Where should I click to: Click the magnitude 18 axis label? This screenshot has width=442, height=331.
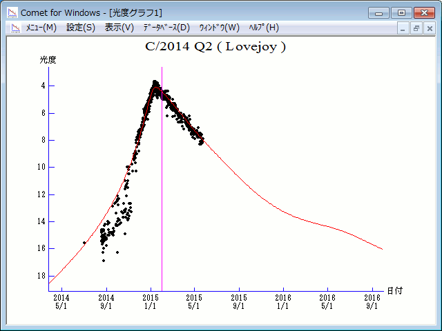click(41, 276)
